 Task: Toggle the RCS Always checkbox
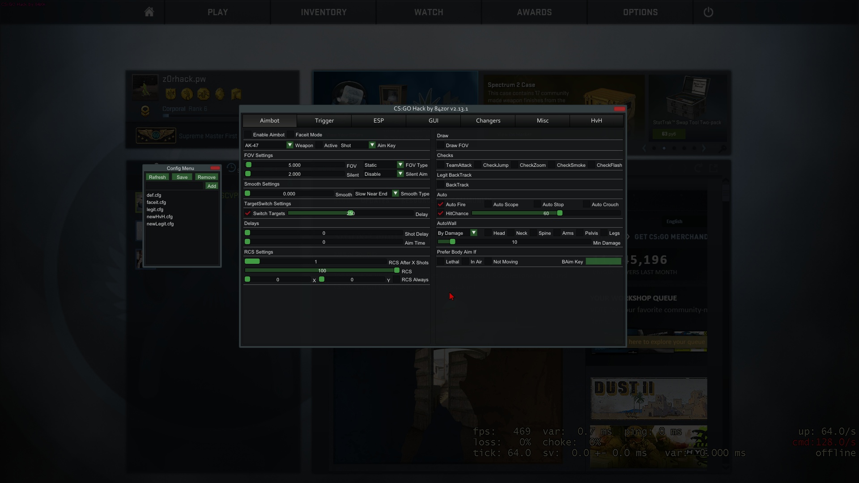tap(396, 280)
